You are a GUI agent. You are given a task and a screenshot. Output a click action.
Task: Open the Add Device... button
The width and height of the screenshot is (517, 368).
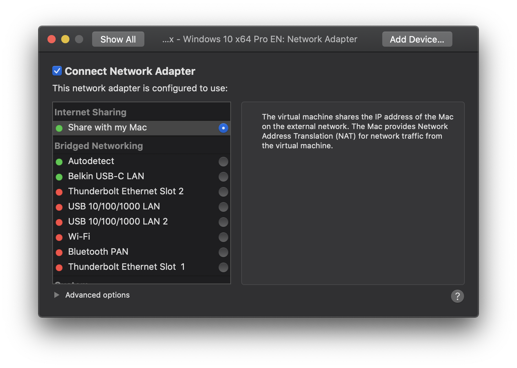coord(417,39)
